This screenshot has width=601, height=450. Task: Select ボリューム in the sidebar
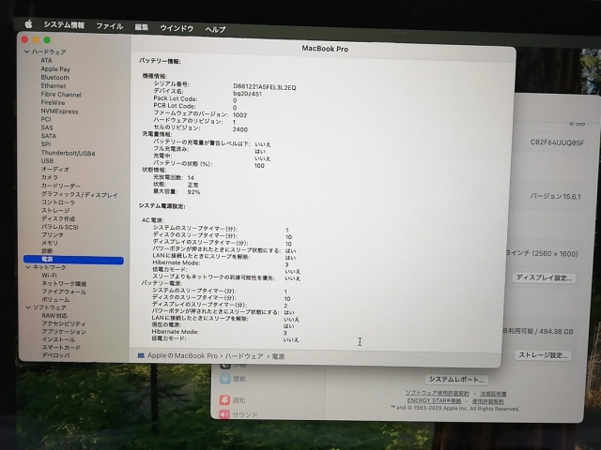click(x=55, y=300)
